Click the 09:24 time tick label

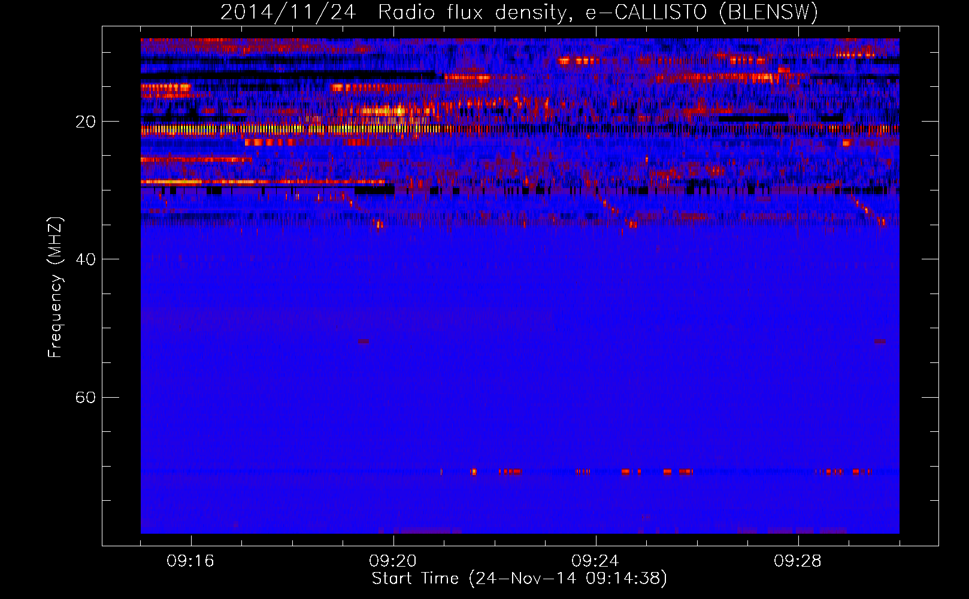pyautogui.click(x=595, y=561)
